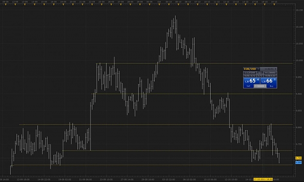Viewport: 304px width, 182px height.
Task: Click the 12-09 18:00 bottom time label
Action: coord(23,180)
